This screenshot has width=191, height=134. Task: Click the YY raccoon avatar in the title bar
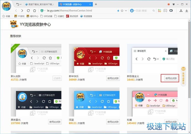6,6
